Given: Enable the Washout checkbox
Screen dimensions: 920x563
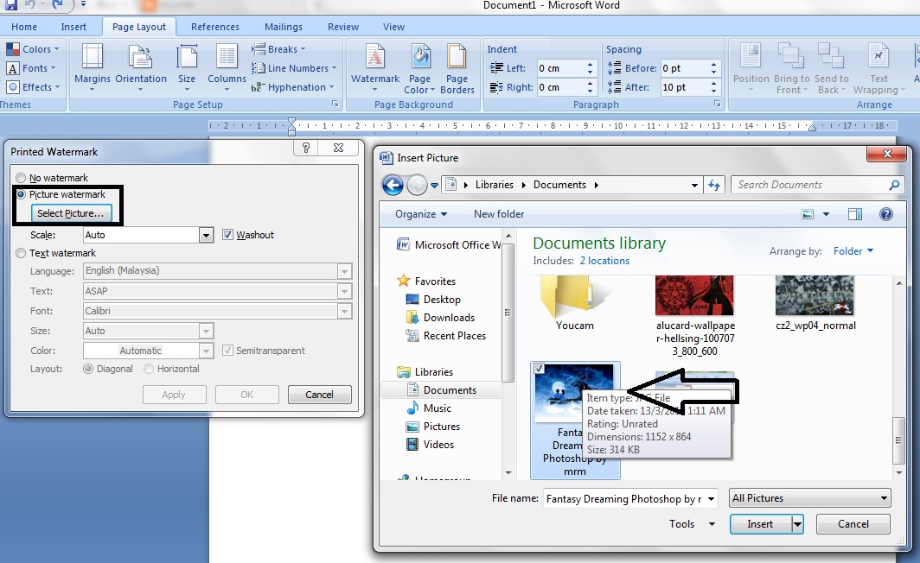Looking at the screenshot, I should pyautogui.click(x=227, y=234).
